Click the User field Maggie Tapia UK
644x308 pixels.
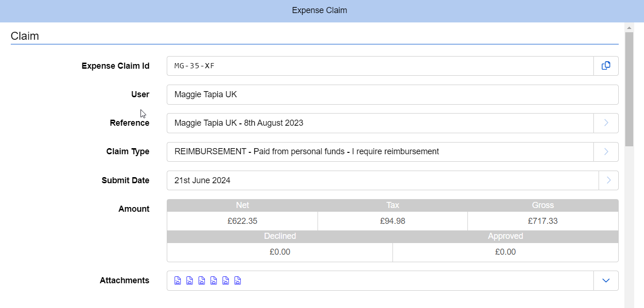392,94
